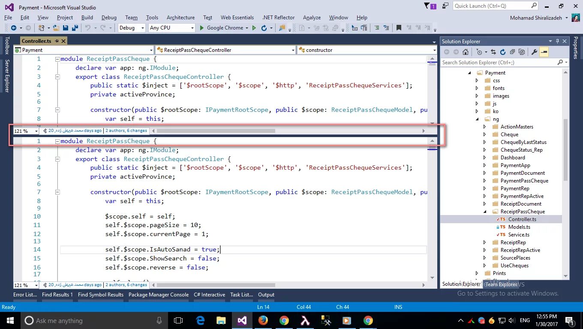Click the Comment Selection toolbar icon
This screenshot has width=583, height=329.
tap(377, 28)
